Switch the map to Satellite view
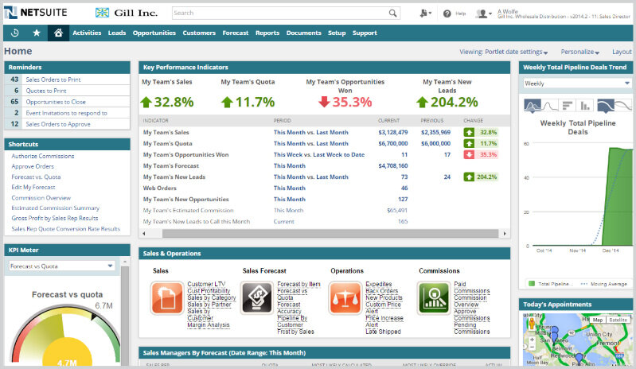636x369 pixels. point(616,320)
